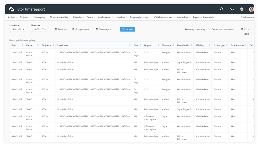
Task: Click the app logo in header
Action: point(11,9)
